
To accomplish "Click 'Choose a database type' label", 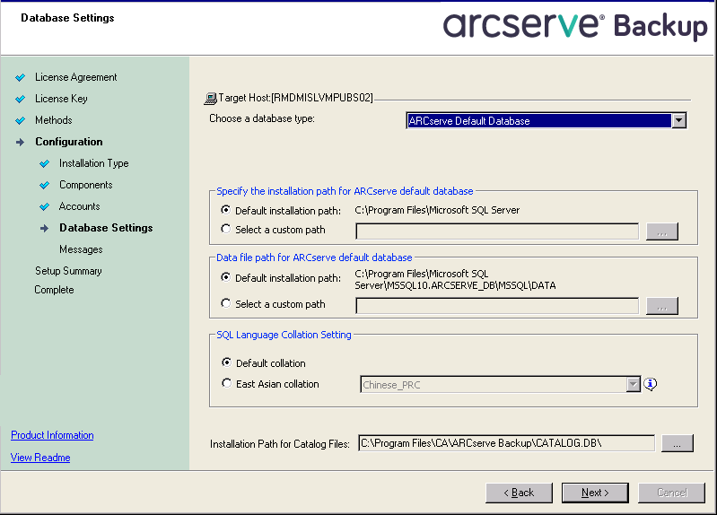I will pos(262,118).
